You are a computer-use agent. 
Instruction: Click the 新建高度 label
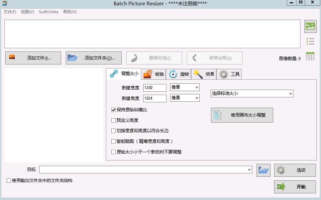pyautogui.click(x=130, y=98)
